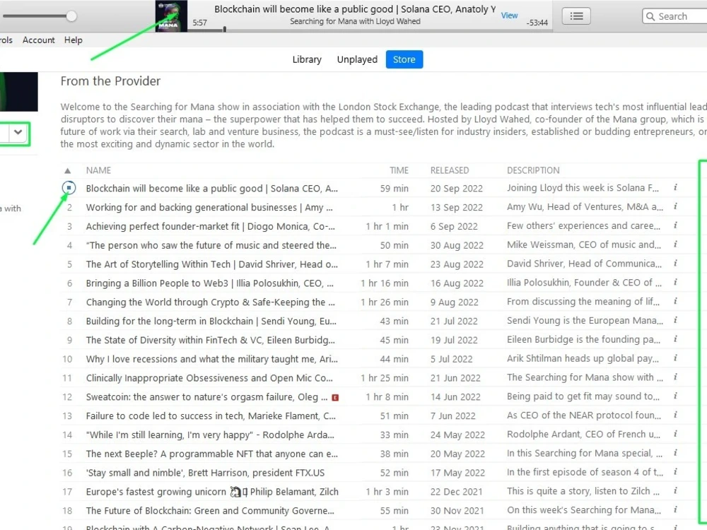Image resolution: width=707 pixels, height=530 pixels.
Task: Open info for the Solana CEO episode
Action: pos(675,187)
